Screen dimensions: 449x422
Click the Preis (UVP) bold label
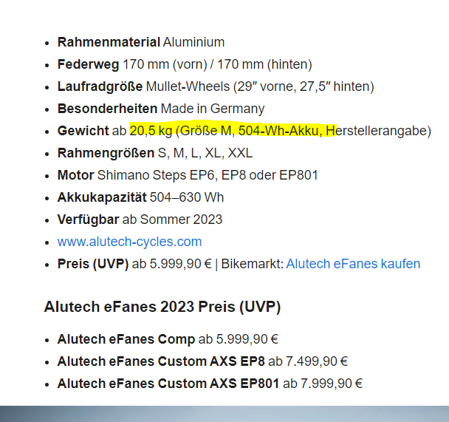[93, 264]
